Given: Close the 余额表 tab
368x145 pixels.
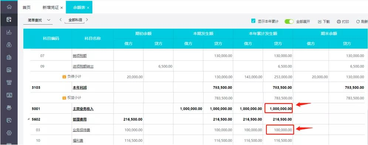Looking at the screenshot, I should click(x=88, y=8).
